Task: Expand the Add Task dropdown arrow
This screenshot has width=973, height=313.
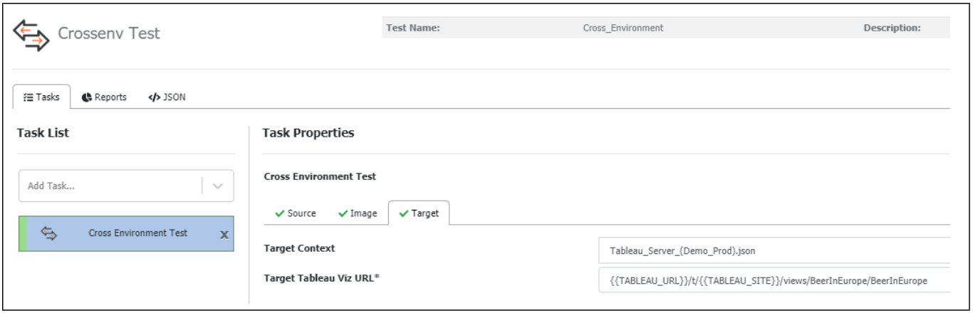Action: (218, 186)
